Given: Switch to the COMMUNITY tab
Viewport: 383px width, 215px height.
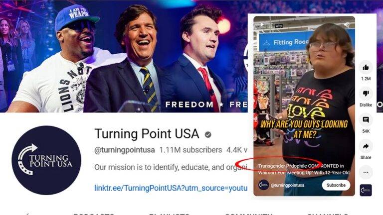Looking at the screenshot, I should pyautogui.click(x=248, y=214).
